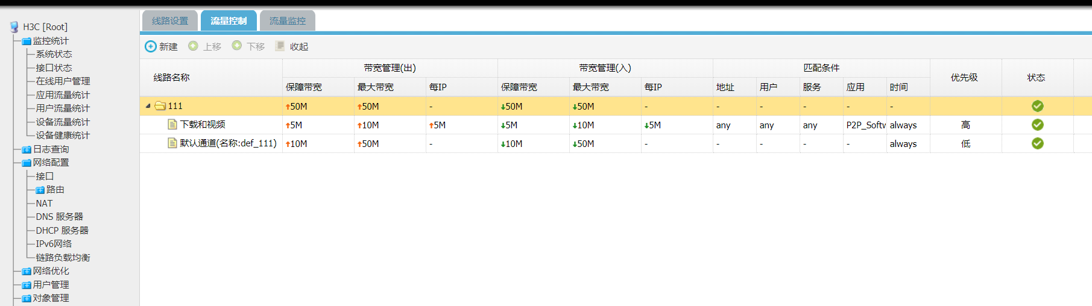
Task: Select the 下载和视频 row name
Action: click(203, 125)
